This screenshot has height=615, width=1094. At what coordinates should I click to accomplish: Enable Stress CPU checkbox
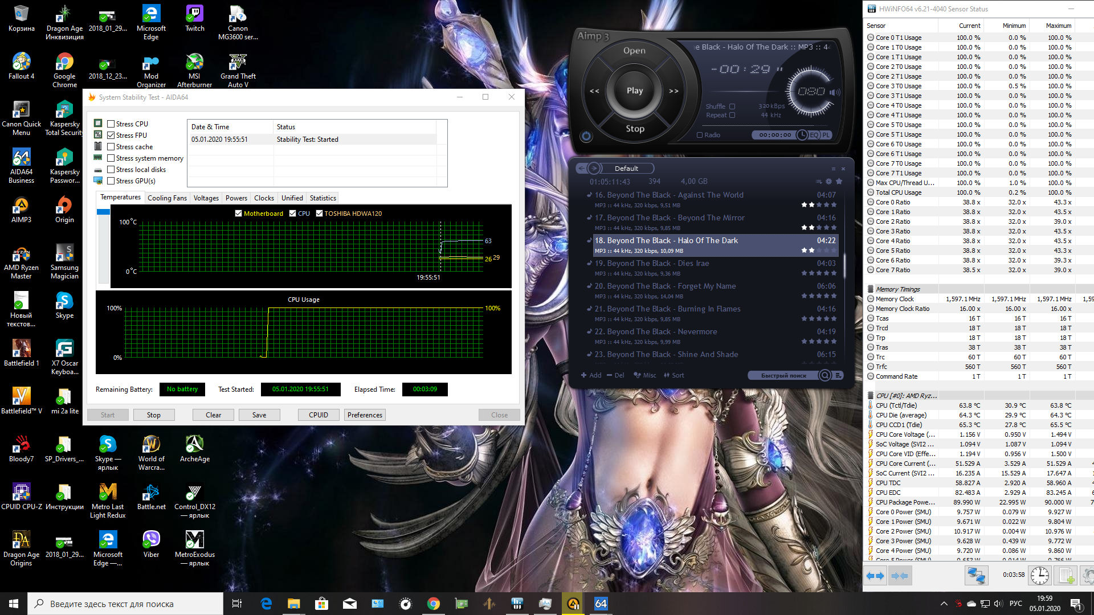pyautogui.click(x=111, y=124)
